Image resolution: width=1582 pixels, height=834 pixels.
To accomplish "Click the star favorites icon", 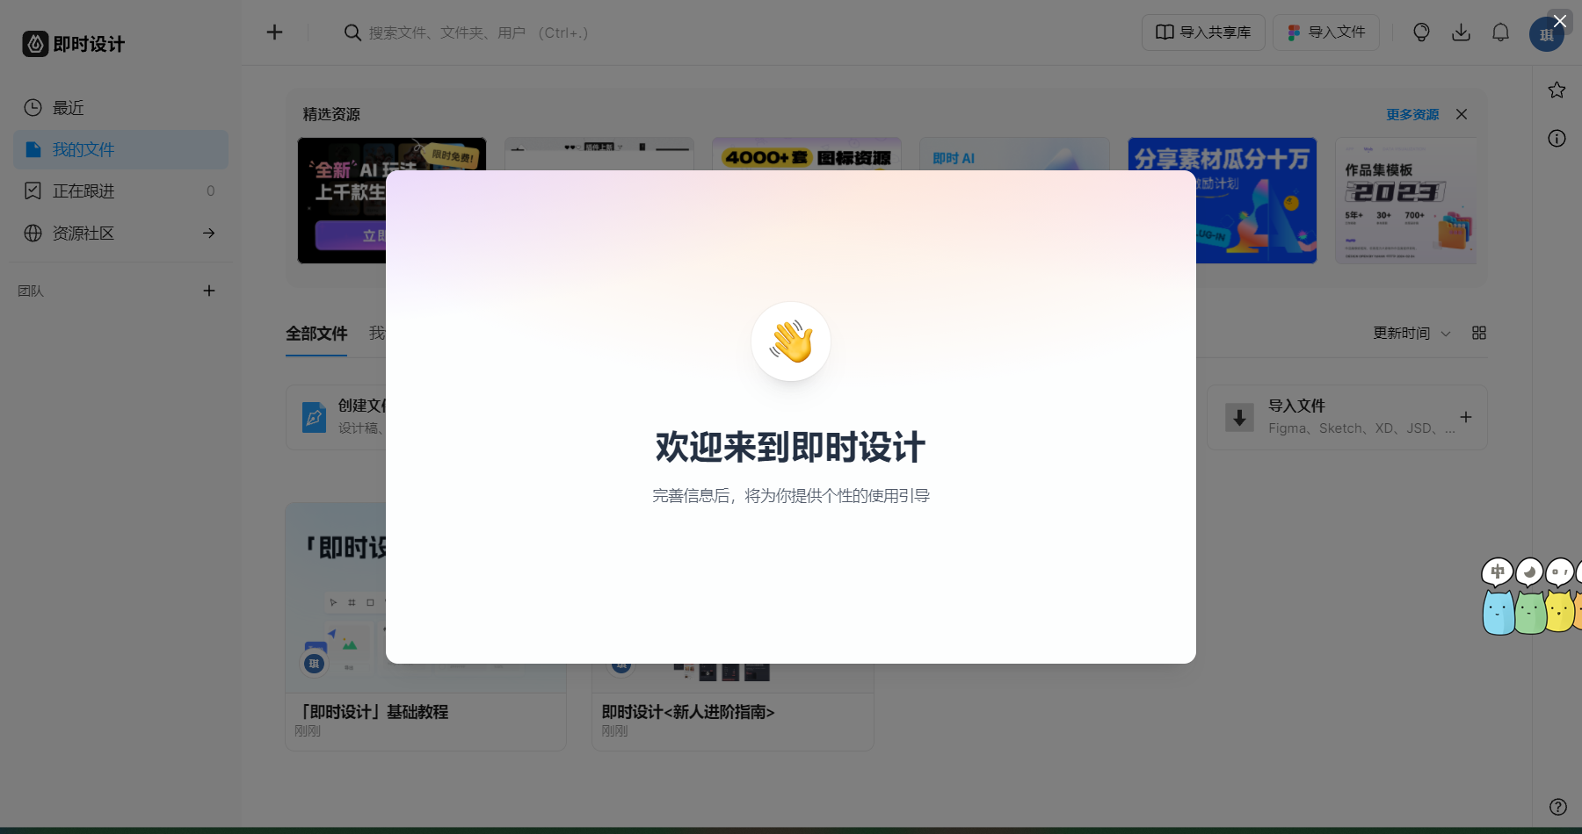I will (1557, 90).
